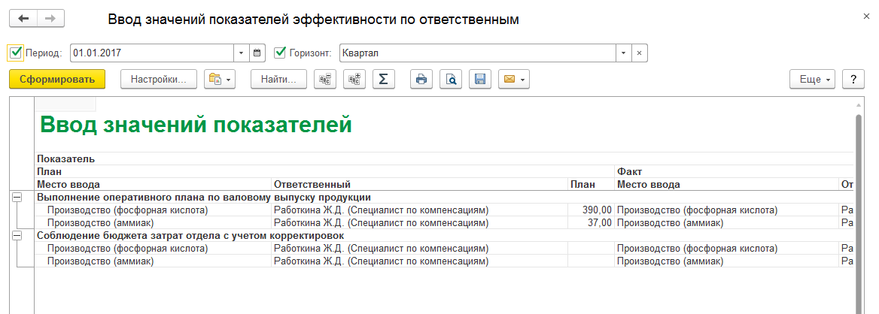Open the Период date dropdown list
Viewport: 879px width, 314px height.
click(242, 53)
